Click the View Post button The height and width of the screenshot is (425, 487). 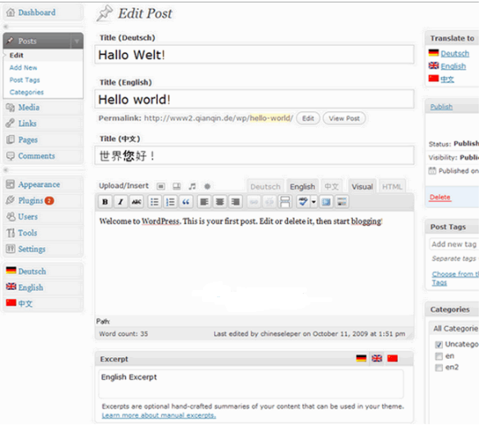coord(344,119)
